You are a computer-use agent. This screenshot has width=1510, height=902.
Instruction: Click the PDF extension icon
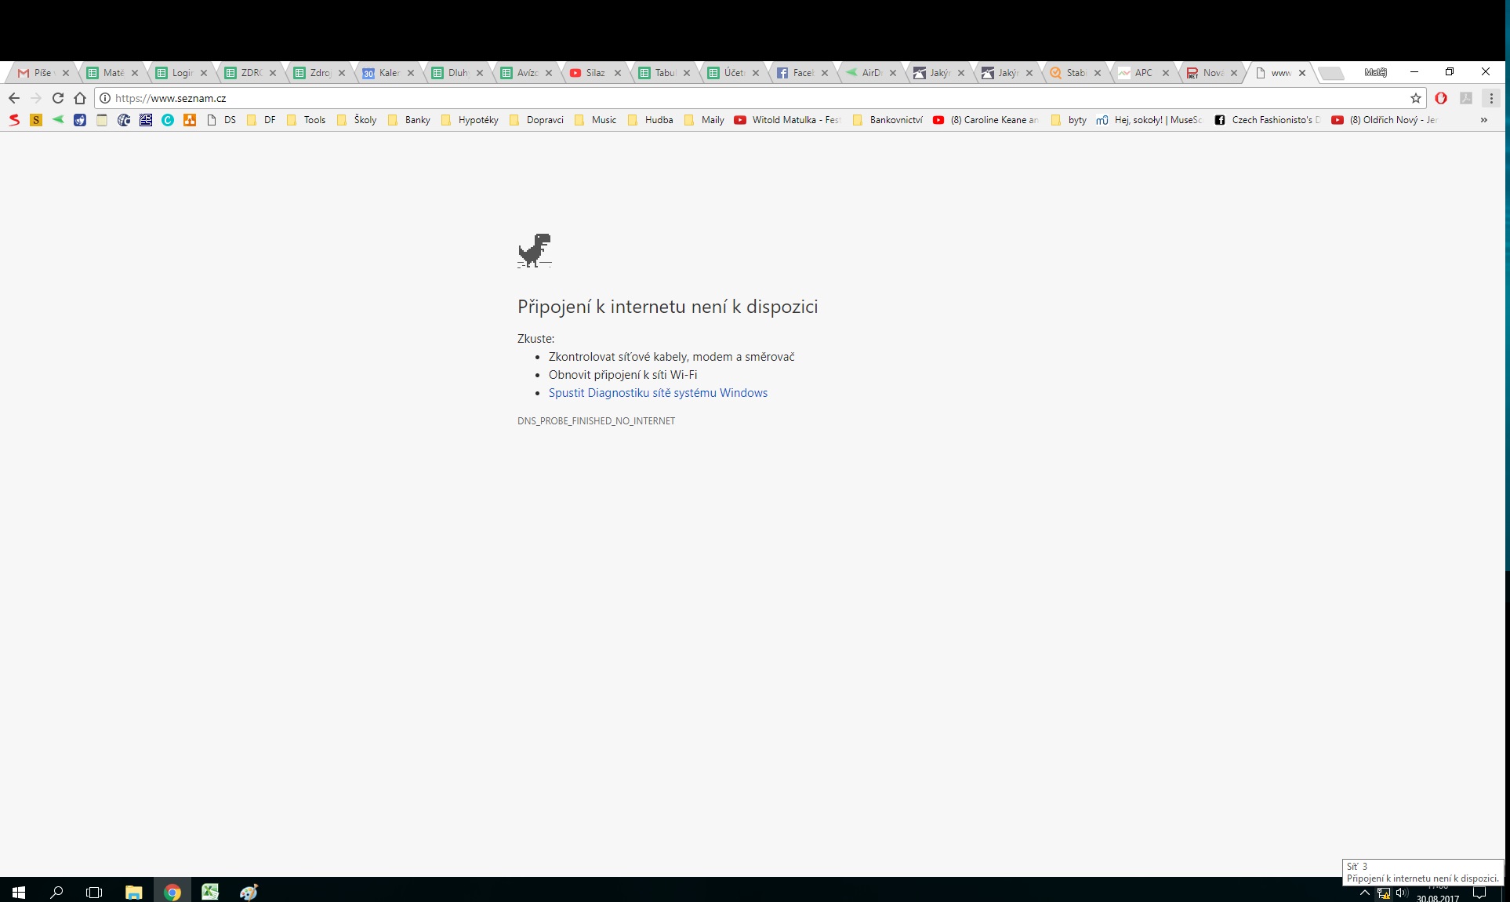click(x=1466, y=98)
